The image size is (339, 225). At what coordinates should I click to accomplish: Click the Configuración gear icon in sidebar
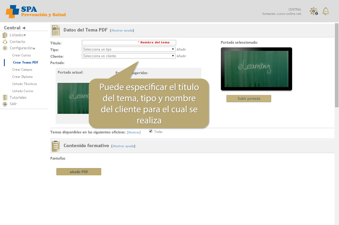click(5, 48)
